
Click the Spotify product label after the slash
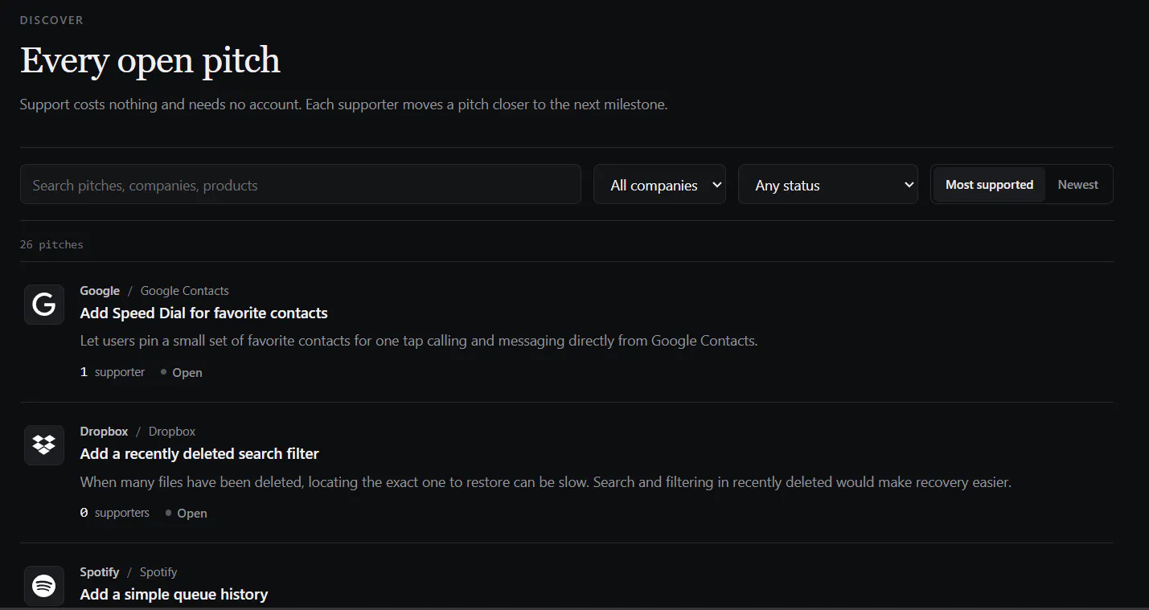click(x=158, y=572)
